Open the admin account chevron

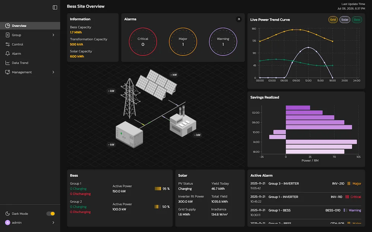(x=53, y=222)
